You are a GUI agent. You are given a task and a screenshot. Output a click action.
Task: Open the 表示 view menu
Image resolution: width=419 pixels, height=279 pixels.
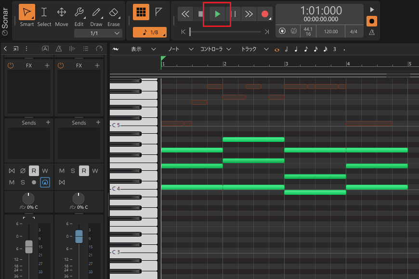[137, 49]
